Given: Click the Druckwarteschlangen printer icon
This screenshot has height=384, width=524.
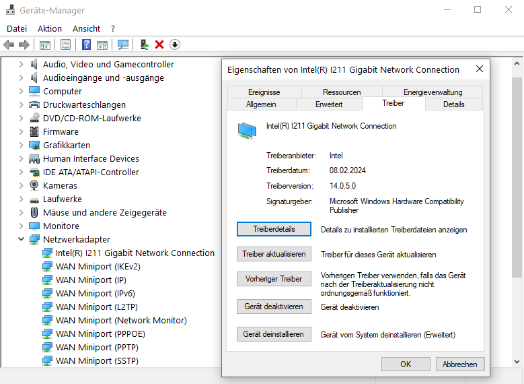Looking at the screenshot, I should [x=34, y=105].
